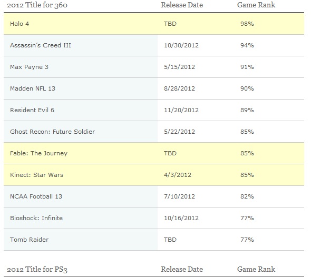Click the Max Payne 3 title
This screenshot has height=277, width=311.
pos(29,67)
